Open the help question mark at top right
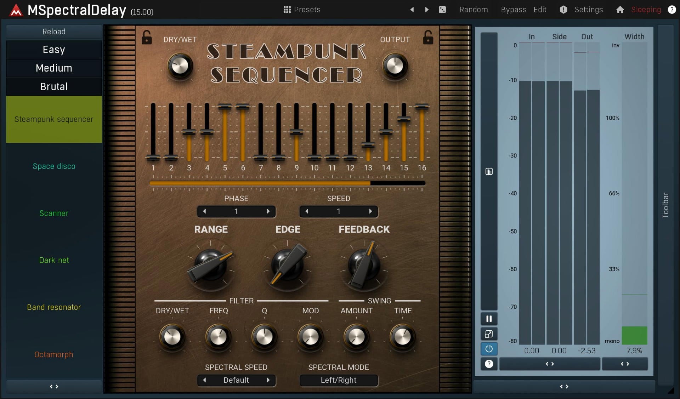 tap(671, 10)
